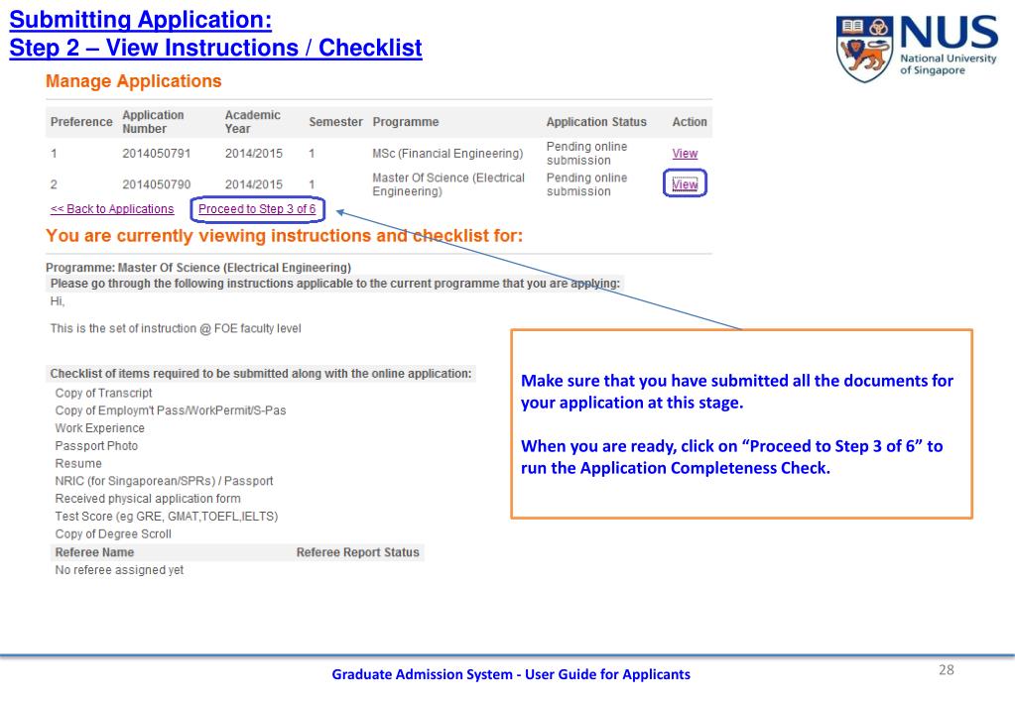
Task: Click NRIC / Passport checklist item
Action: (x=164, y=481)
